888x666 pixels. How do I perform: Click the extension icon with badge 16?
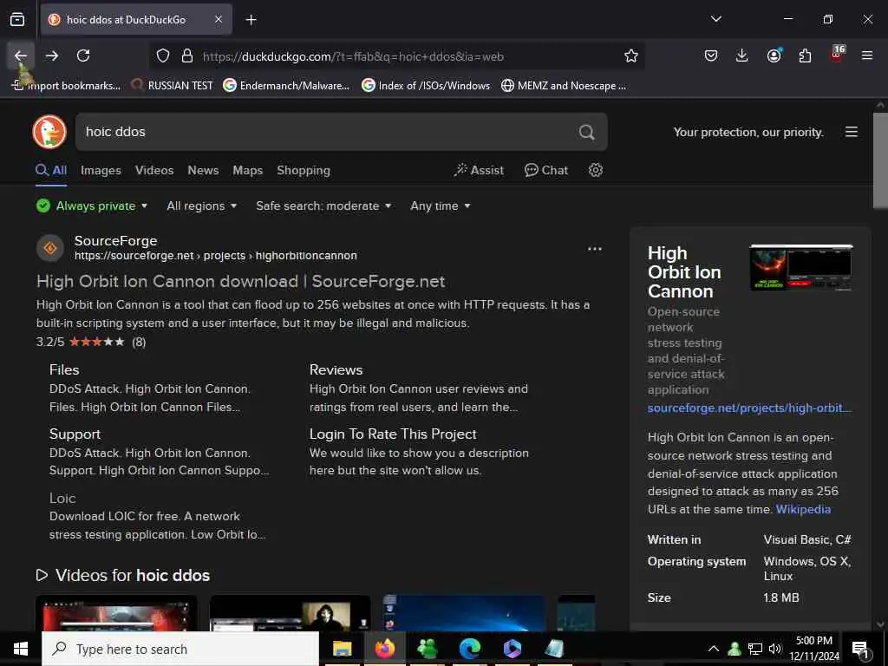[837, 55]
